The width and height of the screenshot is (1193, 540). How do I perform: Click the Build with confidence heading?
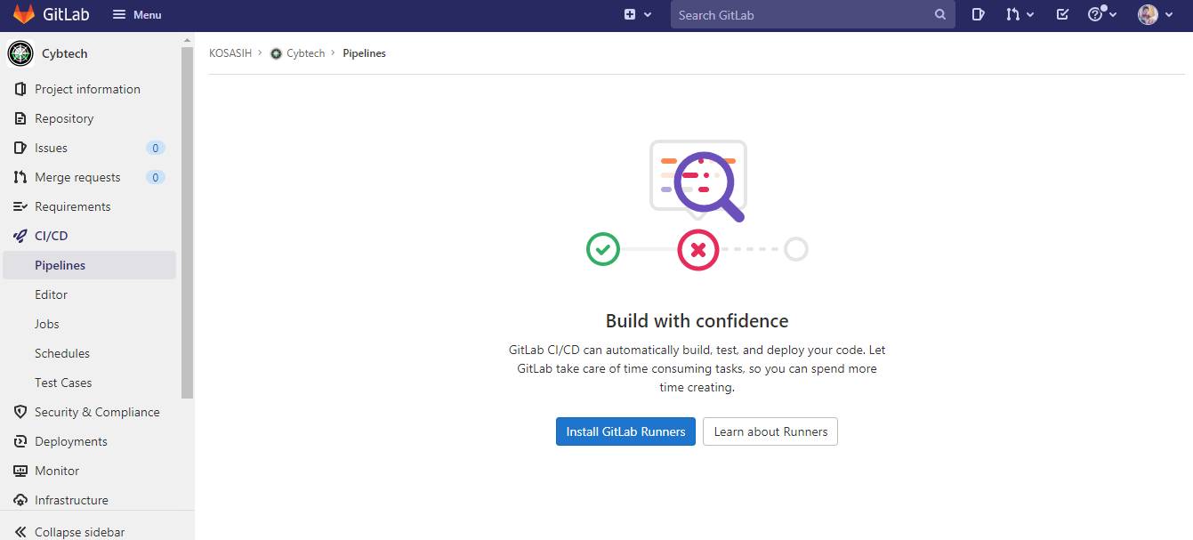pyautogui.click(x=697, y=321)
